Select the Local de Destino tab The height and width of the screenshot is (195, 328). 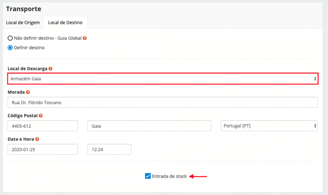pyautogui.click(x=65, y=23)
